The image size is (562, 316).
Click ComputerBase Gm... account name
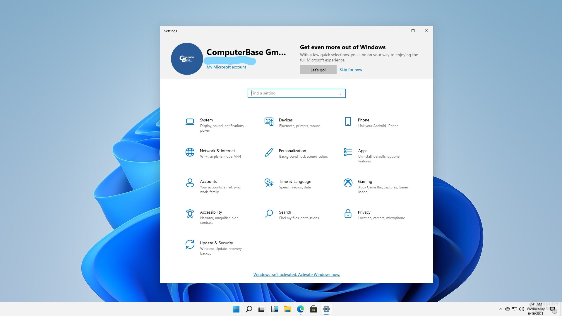pos(246,52)
